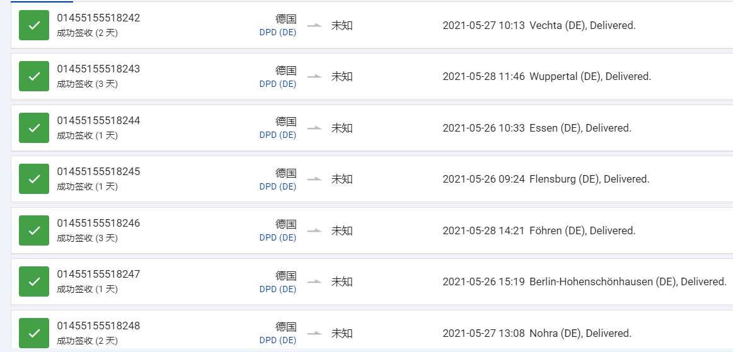Open DPD (DE) carrier link for 01455155518242
Screen dimensions: 733x352
(x=278, y=33)
